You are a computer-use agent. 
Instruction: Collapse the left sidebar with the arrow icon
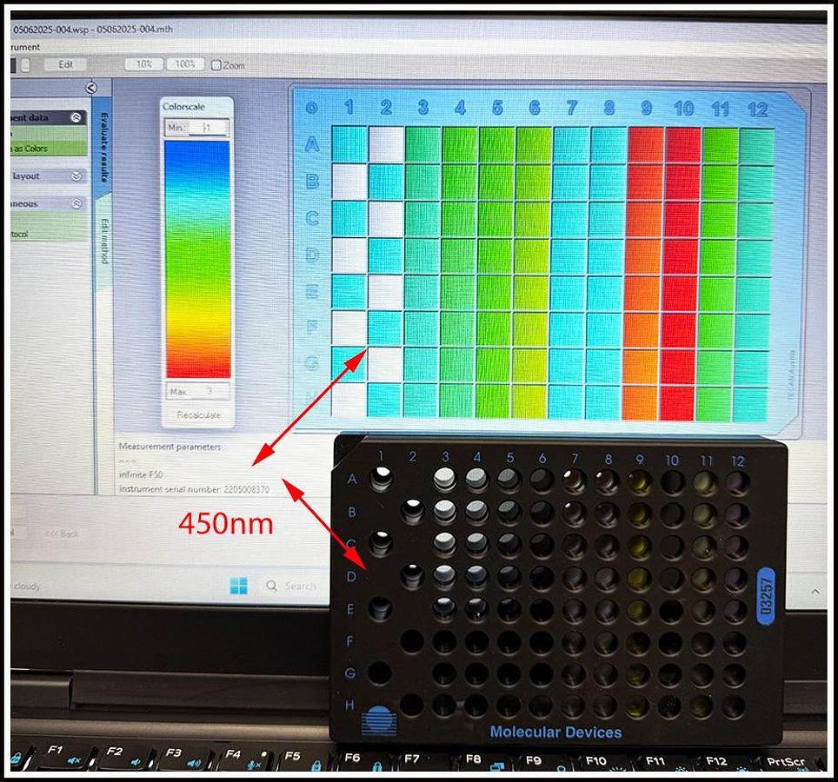pos(91,88)
